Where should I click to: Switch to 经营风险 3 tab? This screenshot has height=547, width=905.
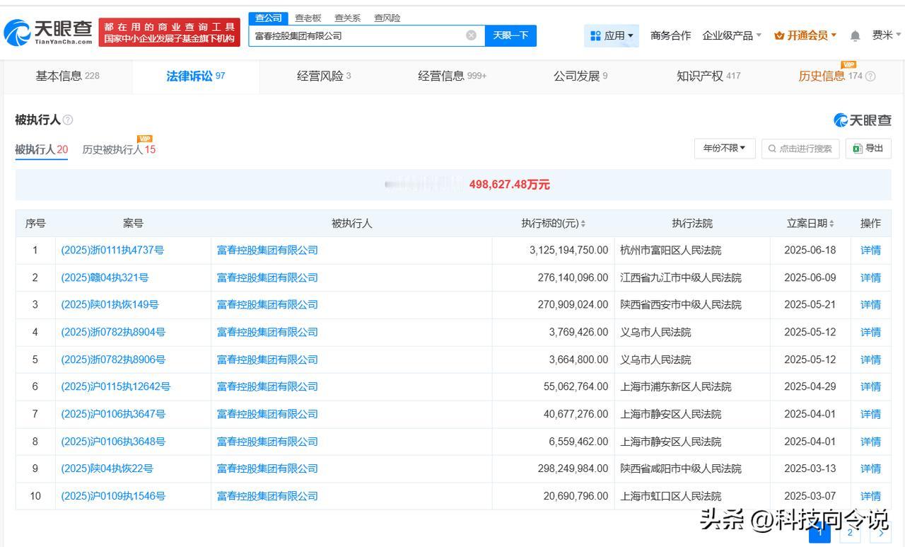324,76
